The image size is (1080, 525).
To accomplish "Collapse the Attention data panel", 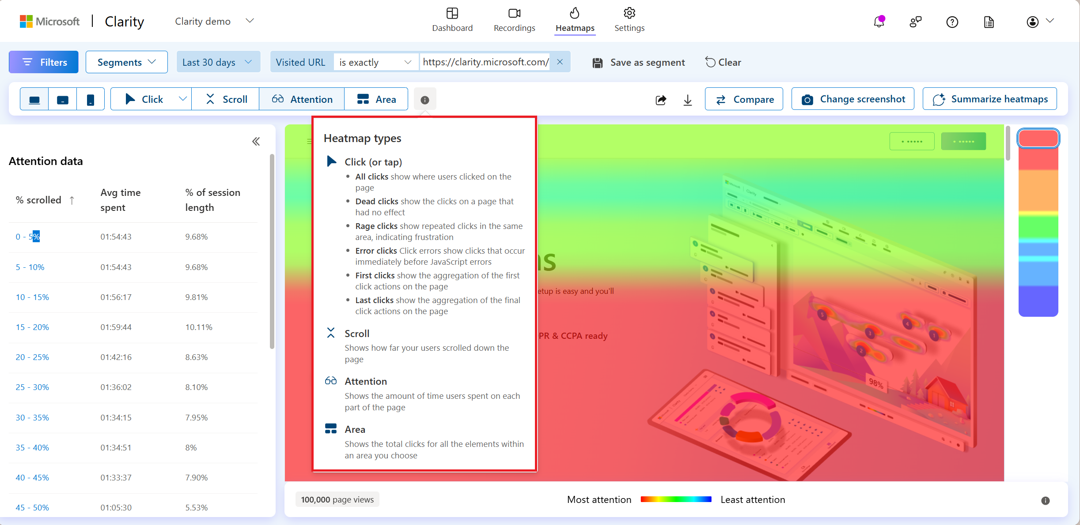I will [x=256, y=141].
